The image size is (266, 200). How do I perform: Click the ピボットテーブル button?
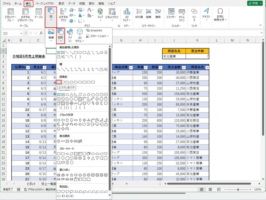pyautogui.click(x=11, y=15)
